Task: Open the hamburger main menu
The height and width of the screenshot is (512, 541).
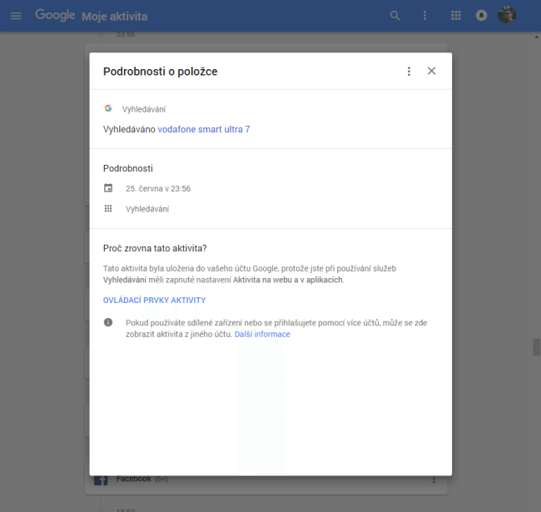Action: pyautogui.click(x=16, y=16)
